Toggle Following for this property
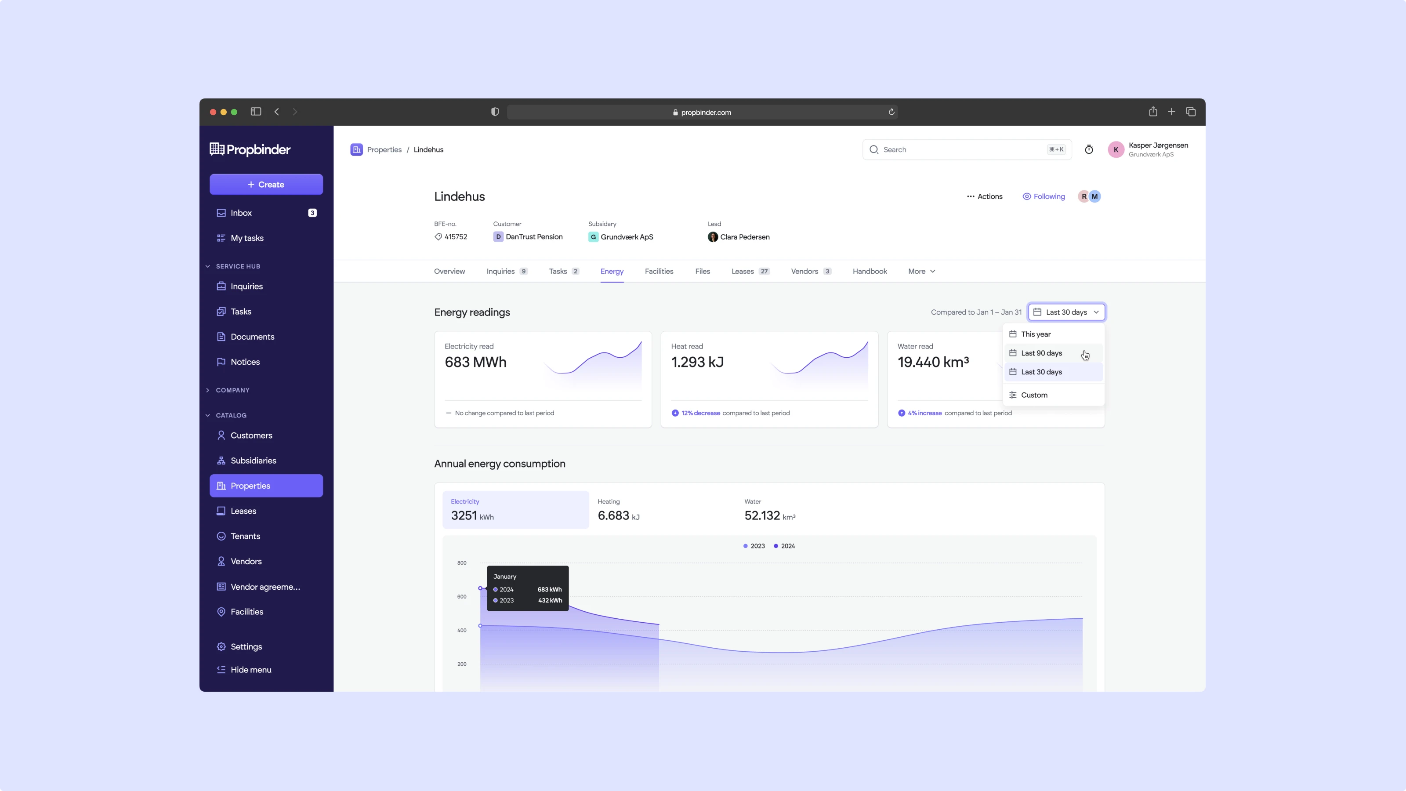Image resolution: width=1406 pixels, height=791 pixels. point(1044,196)
